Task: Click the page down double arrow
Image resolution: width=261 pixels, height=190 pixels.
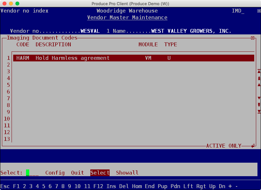Action: 259,105
